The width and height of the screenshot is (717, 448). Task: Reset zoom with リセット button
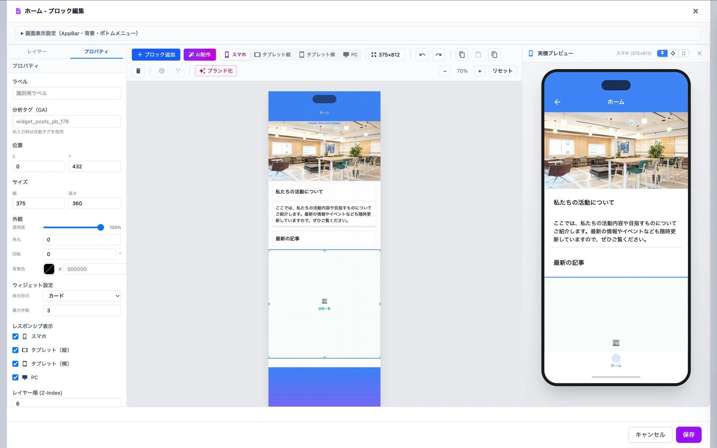pos(502,71)
